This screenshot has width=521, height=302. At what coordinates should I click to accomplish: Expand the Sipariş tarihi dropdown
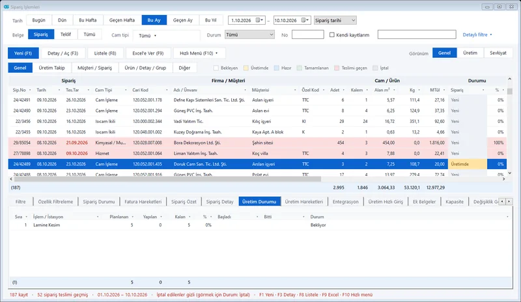[x=335, y=20]
